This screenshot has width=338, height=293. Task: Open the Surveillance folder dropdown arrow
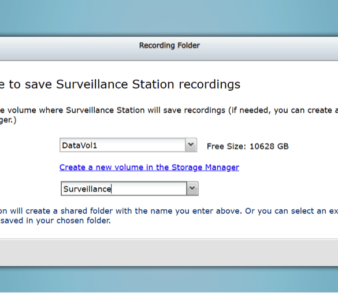click(x=192, y=188)
